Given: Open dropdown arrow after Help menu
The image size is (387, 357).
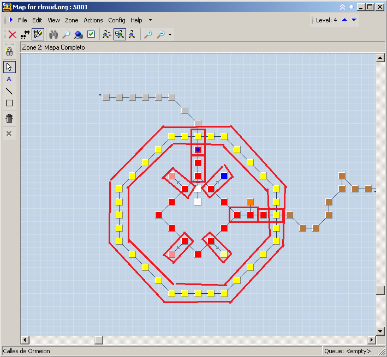Looking at the screenshot, I should click(151, 20).
